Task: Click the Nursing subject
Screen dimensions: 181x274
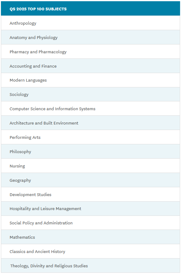Action: [90, 166]
